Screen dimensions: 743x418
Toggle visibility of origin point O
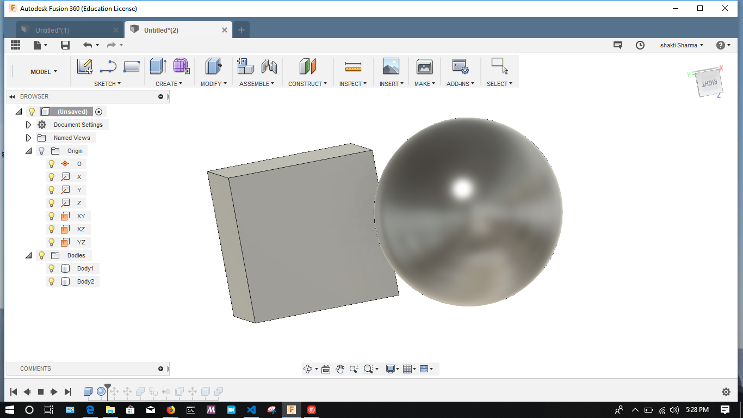(x=52, y=164)
